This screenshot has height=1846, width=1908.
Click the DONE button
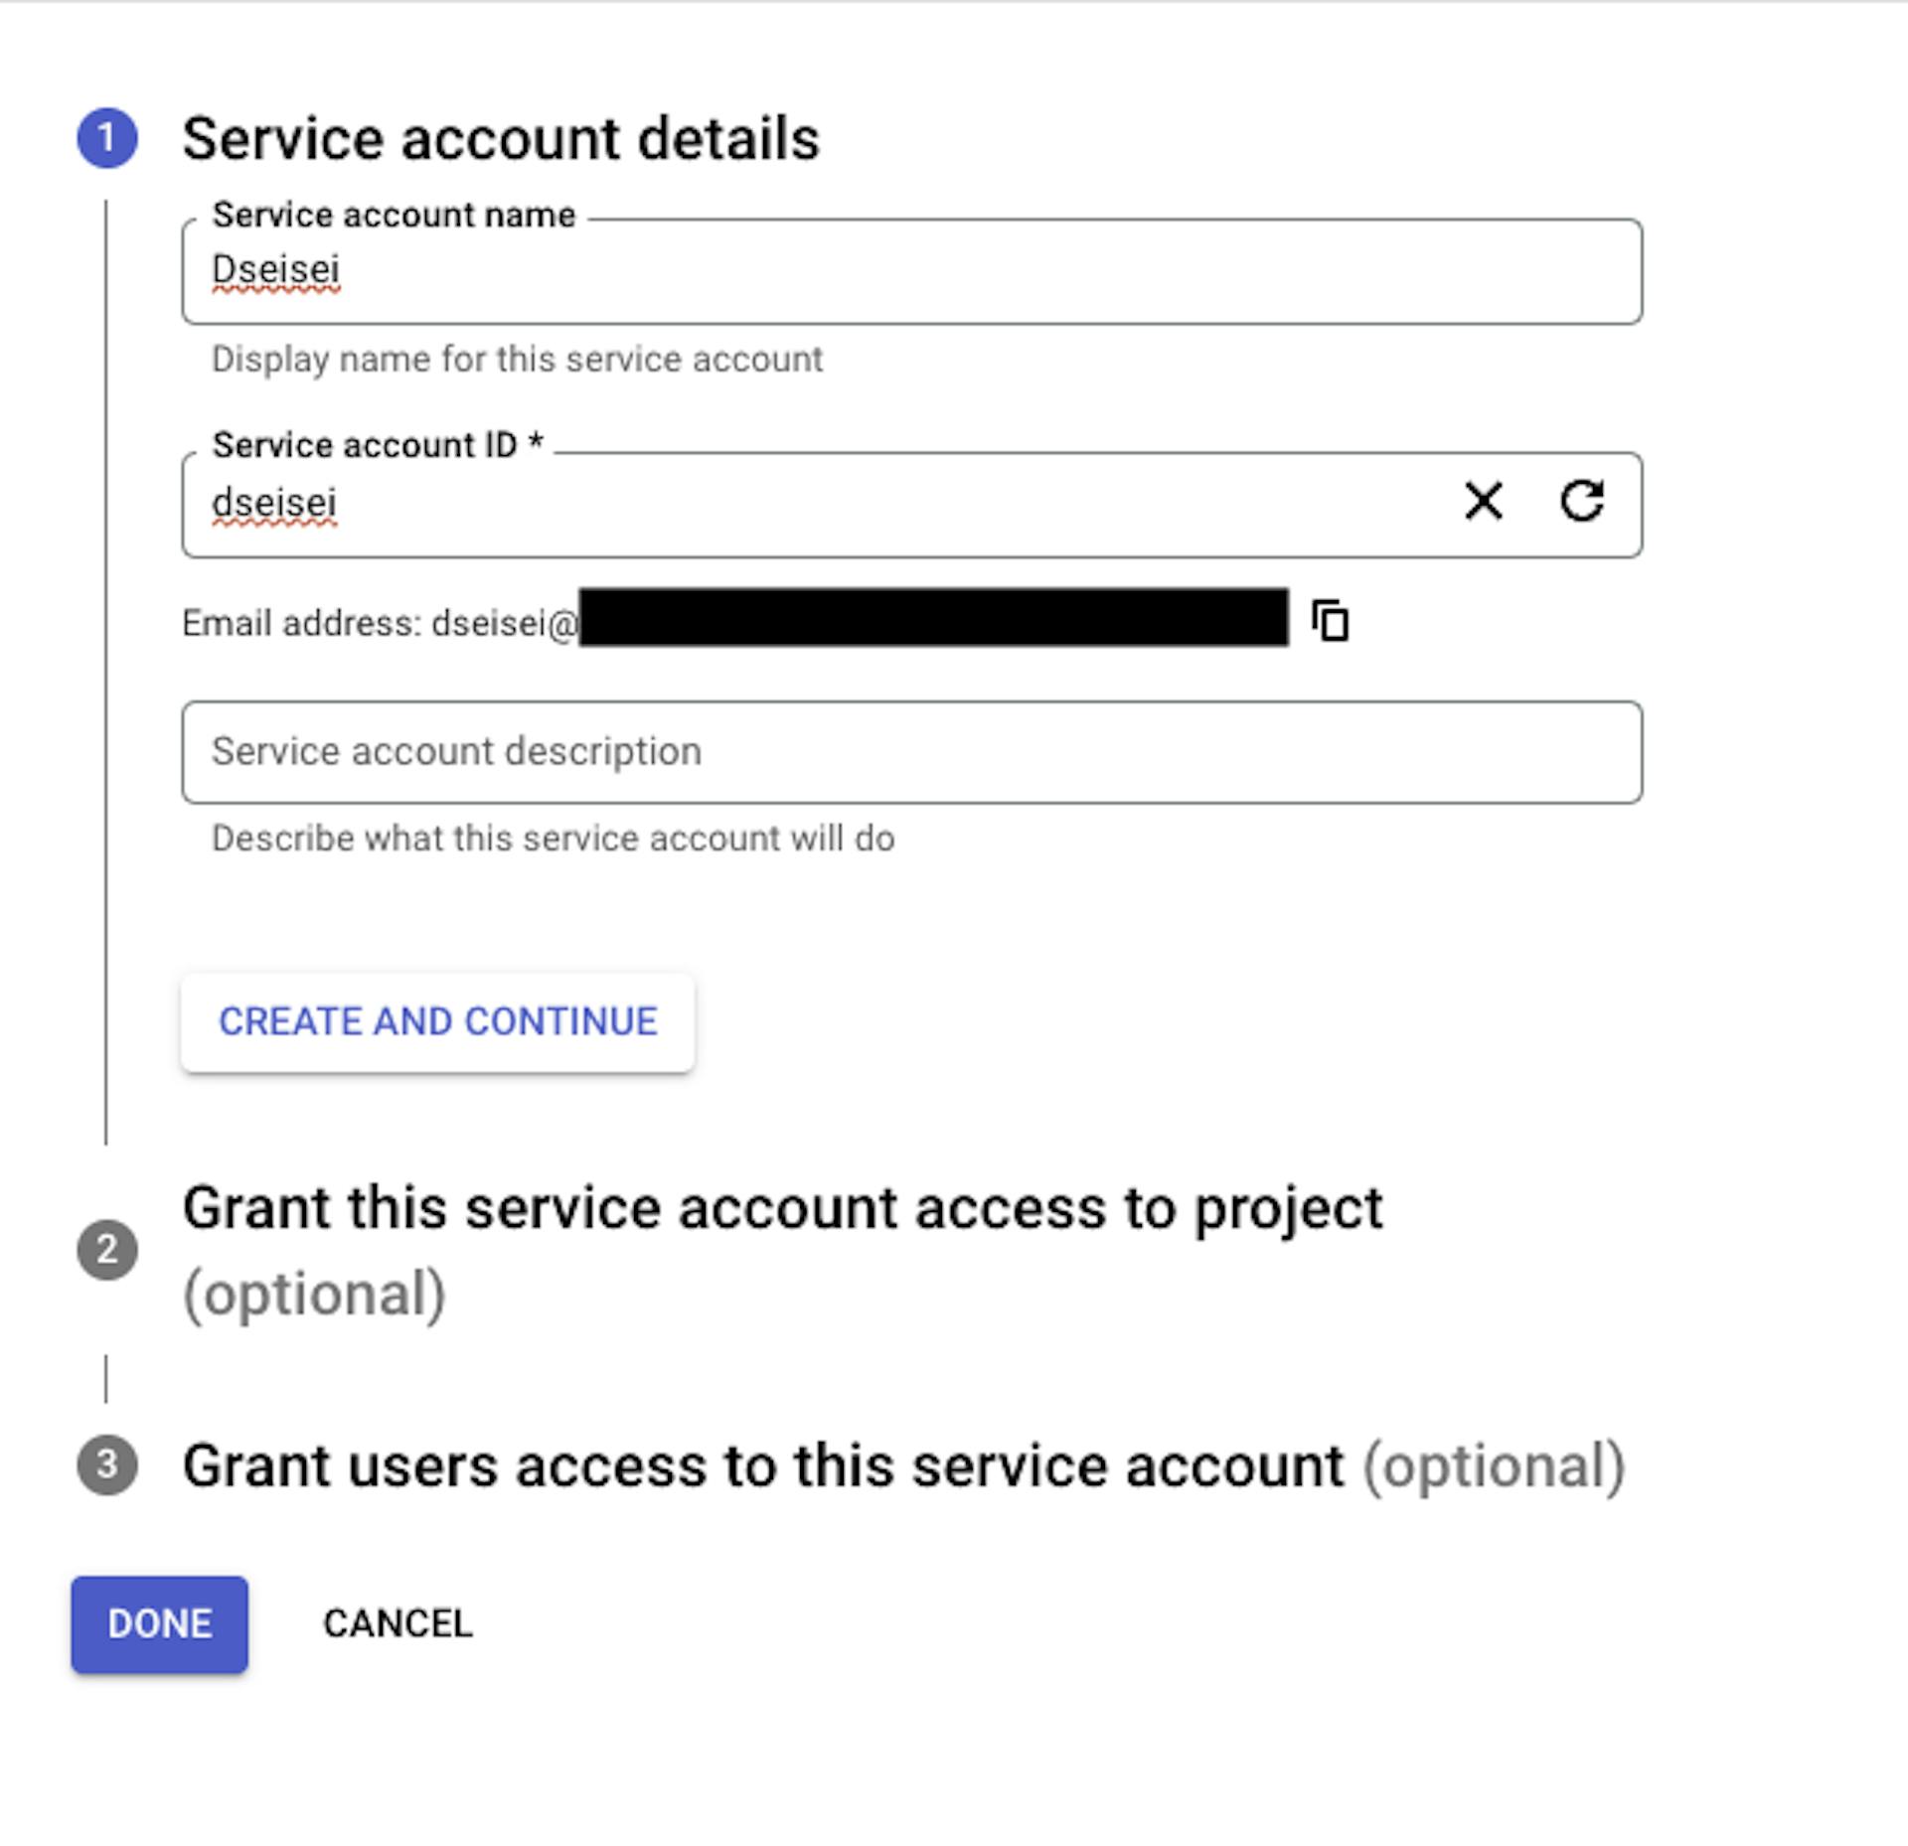tap(159, 1624)
